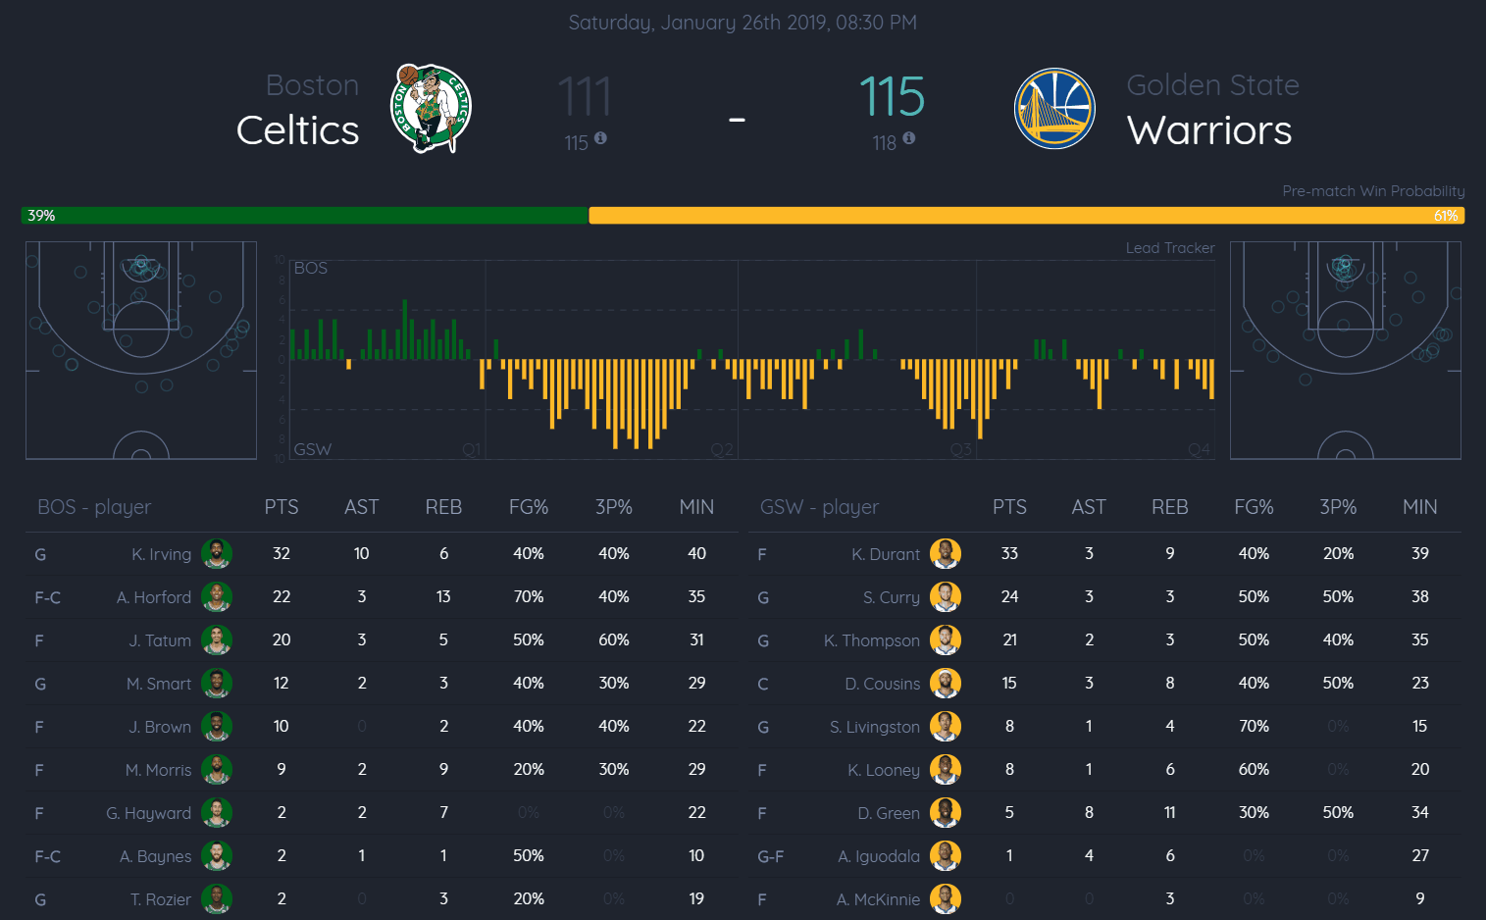
Task: Click green Celtics 39% win probability bar
Action: pyautogui.click(x=304, y=216)
